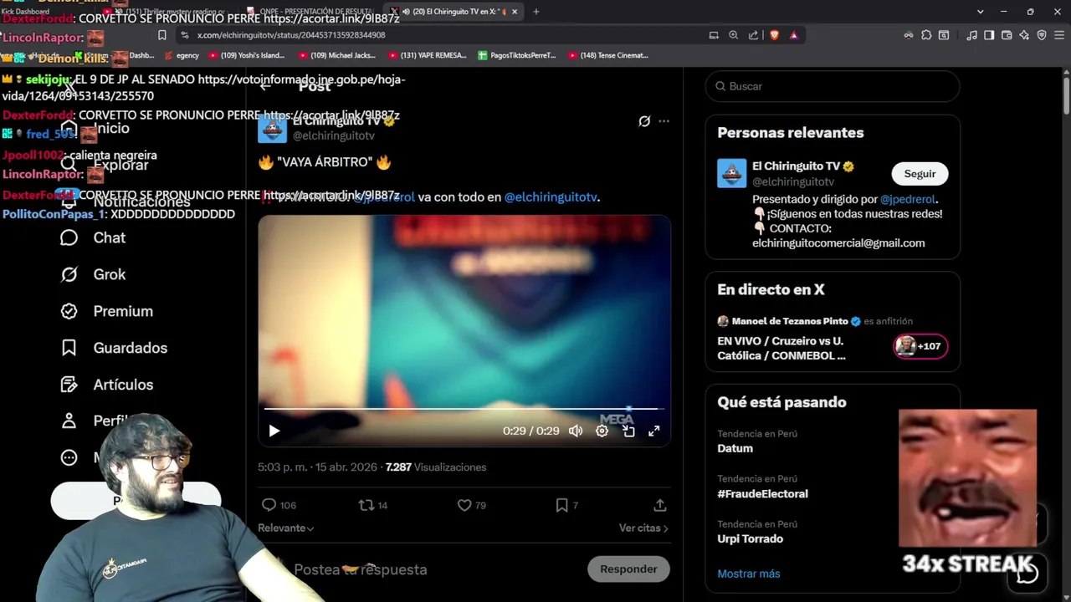
Task: Open the @elchiringuitotv mention in the post
Action: click(551, 197)
